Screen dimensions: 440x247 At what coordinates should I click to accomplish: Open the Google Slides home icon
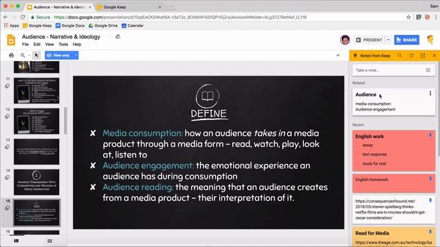pos(11,40)
